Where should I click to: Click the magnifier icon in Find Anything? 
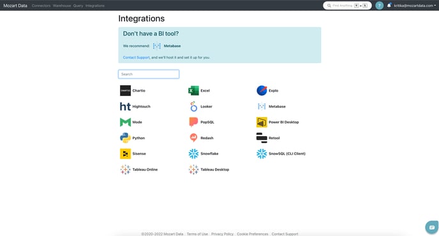pos(329,6)
